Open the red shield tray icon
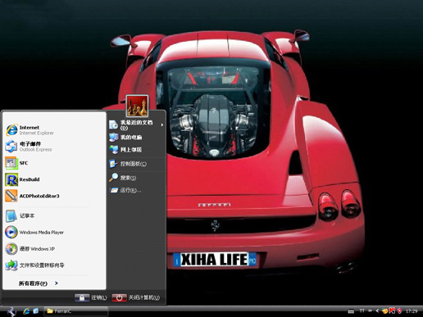This screenshot has width=423, height=317. 399,310
